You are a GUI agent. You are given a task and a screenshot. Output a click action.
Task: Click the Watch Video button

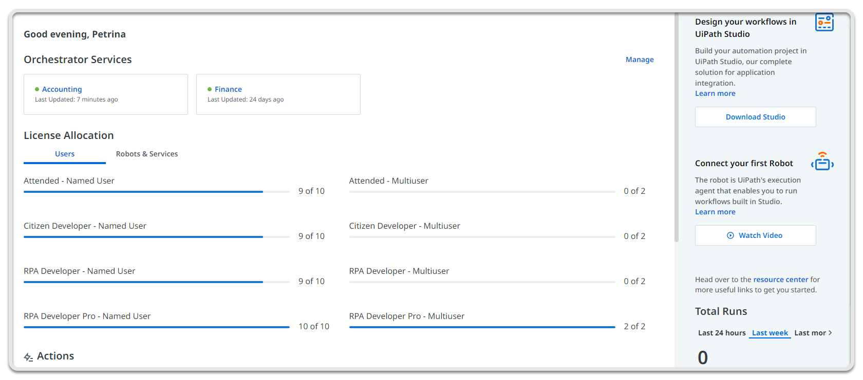point(756,235)
